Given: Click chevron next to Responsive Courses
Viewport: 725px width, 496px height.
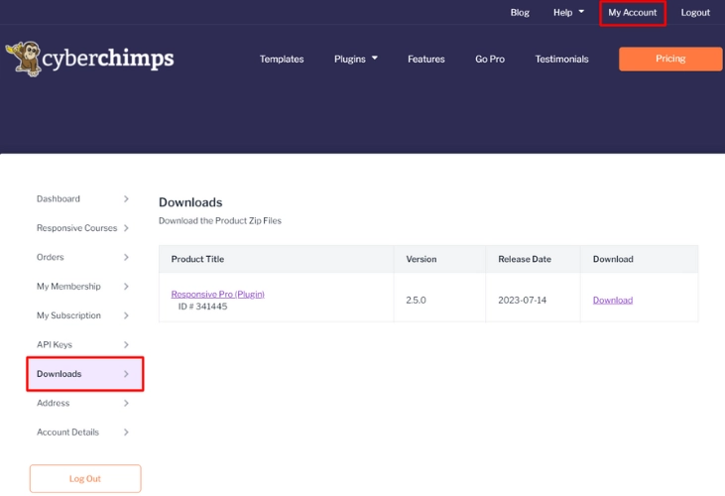Looking at the screenshot, I should [126, 228].
